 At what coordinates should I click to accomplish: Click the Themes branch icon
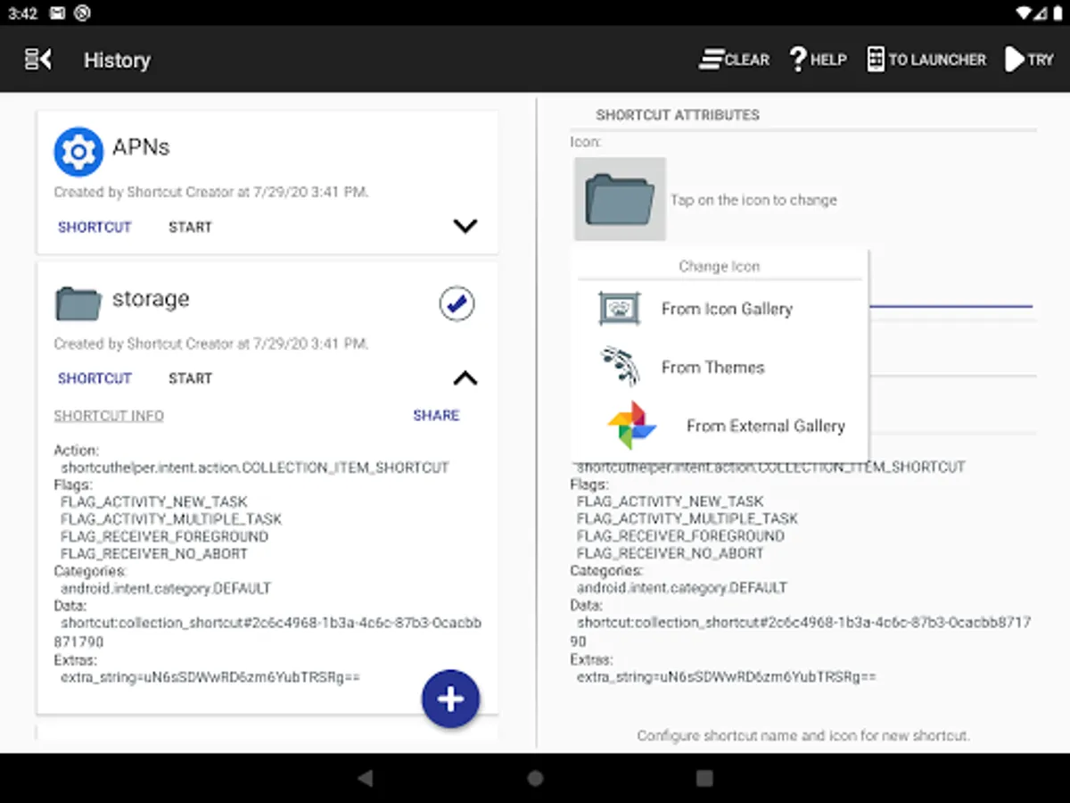pos(620,367)
